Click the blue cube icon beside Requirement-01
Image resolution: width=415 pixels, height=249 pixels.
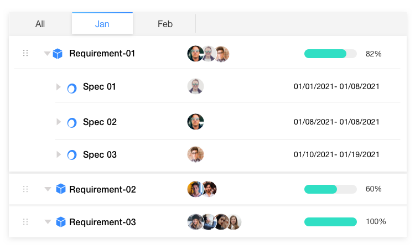[x=58, y=54]
